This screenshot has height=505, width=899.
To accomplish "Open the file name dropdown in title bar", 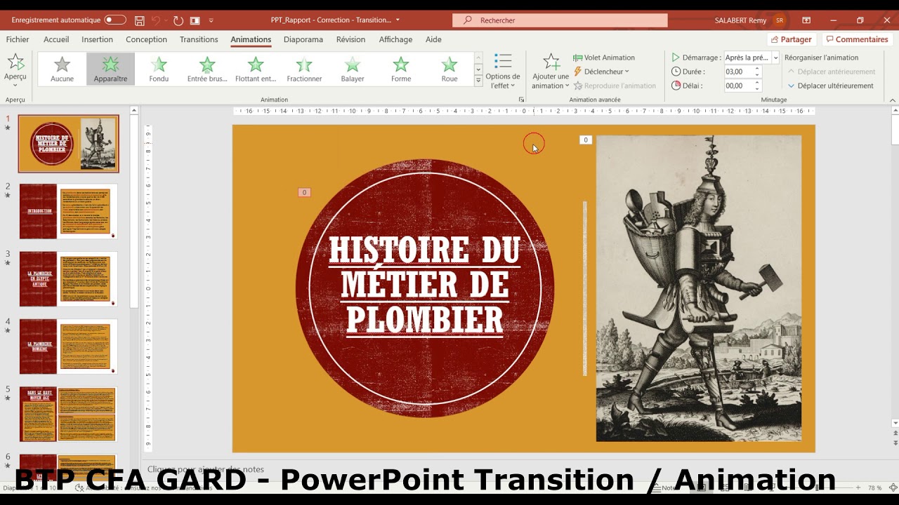I will (x=398, y=20).
